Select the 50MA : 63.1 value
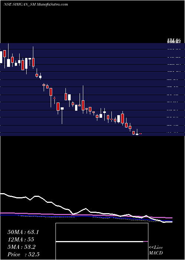This screenshot has height=260, width=185. tap(23, 232)
